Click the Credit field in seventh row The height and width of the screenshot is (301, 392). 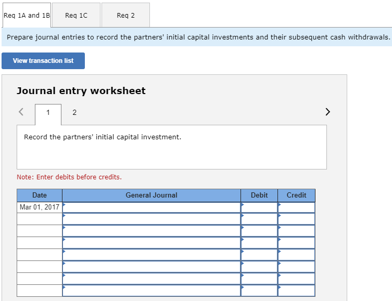tap(296, 279)
